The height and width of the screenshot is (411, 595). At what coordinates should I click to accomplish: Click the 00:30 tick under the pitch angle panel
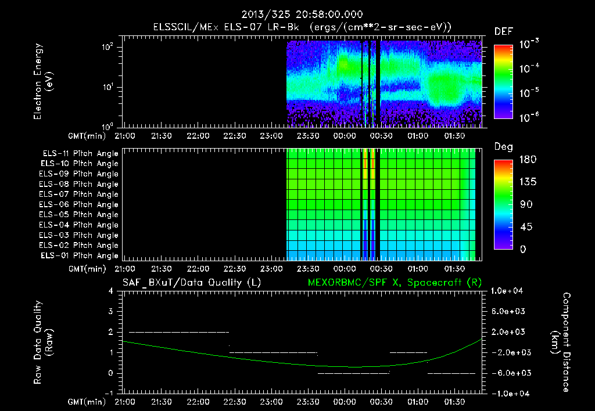(x=381, y=269)
